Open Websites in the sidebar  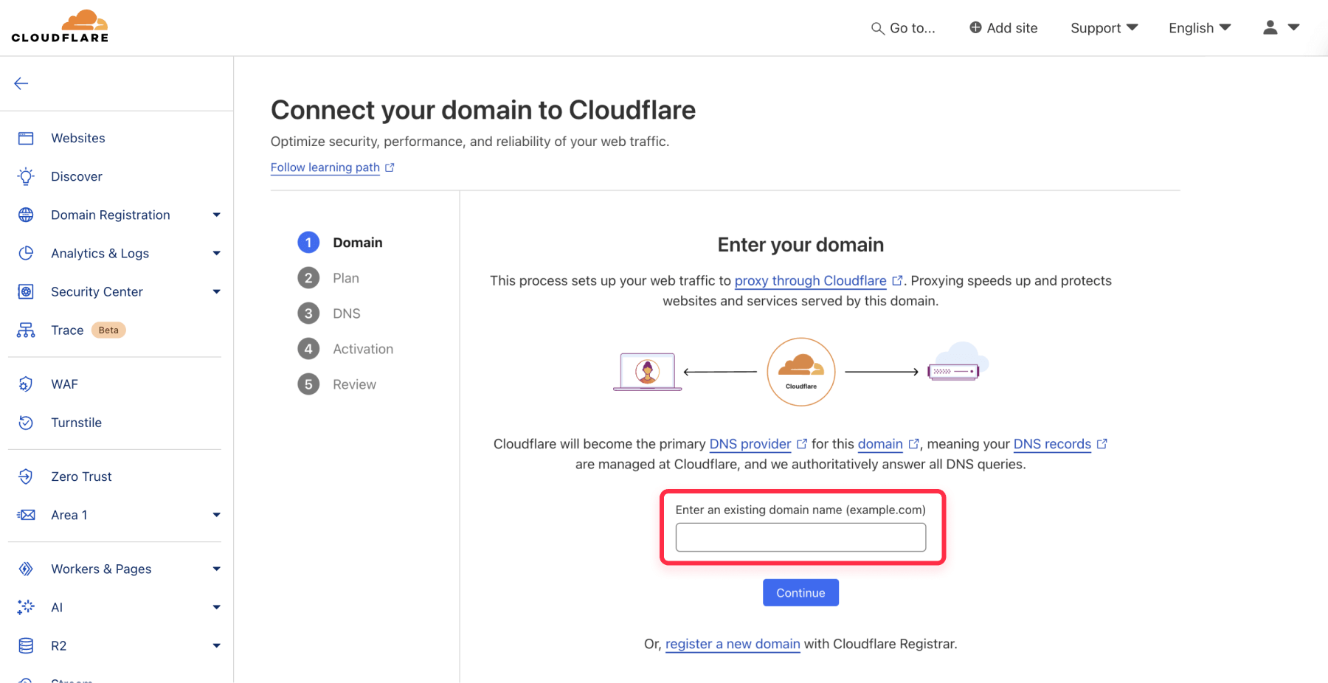point(78,138)
